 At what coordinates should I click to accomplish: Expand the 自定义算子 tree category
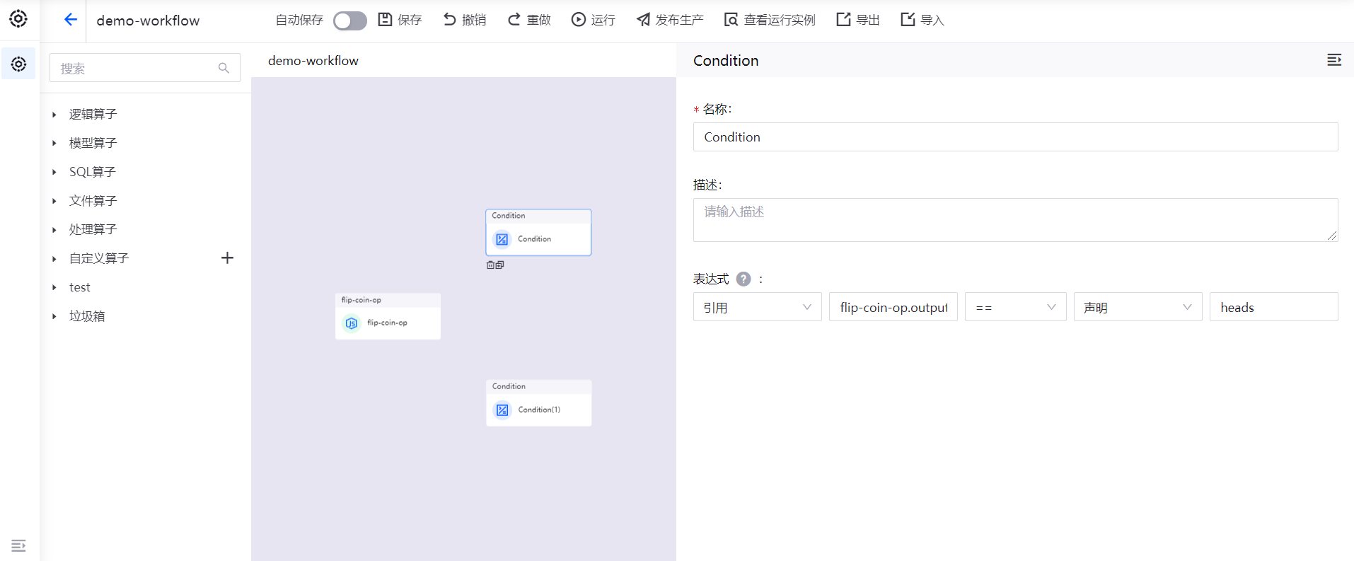(x=54, y=258)
